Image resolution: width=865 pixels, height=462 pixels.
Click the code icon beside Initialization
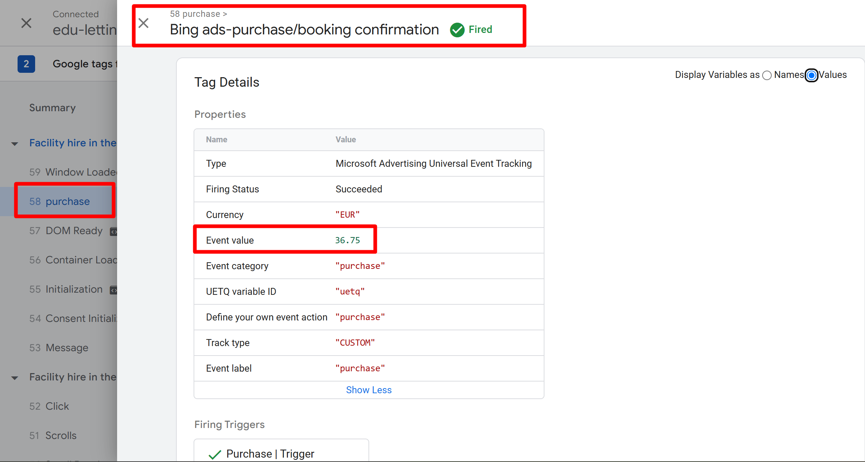tap(114, 290)
